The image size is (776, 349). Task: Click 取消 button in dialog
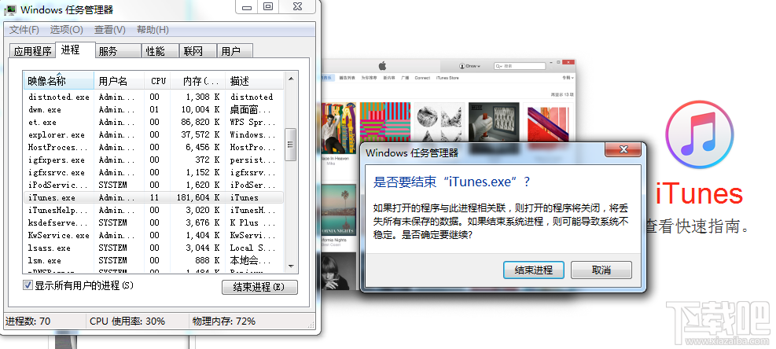601,270
